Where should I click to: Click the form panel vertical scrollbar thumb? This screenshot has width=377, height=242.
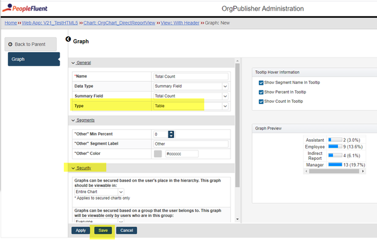(238, 125)
